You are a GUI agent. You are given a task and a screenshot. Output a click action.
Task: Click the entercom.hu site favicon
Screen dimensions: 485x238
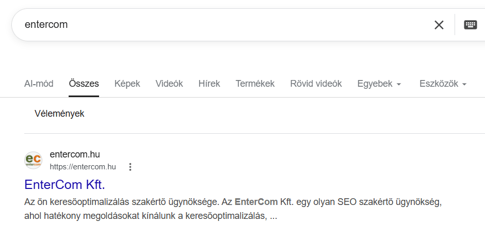(x=33, y=160)
